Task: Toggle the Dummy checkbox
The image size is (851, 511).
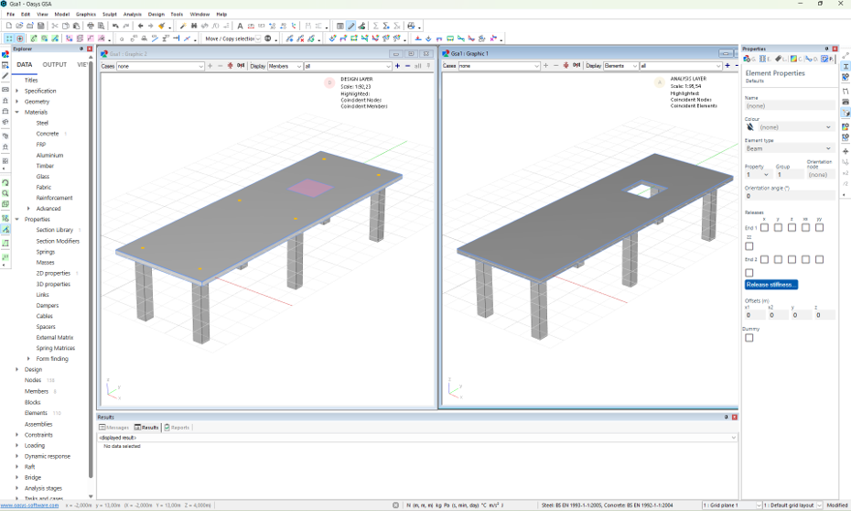Action: (749, 338)
